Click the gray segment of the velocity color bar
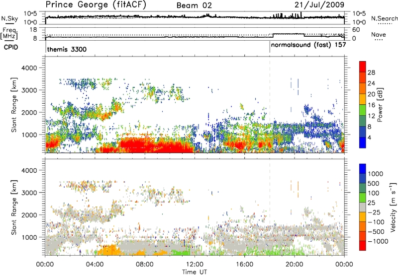Image resolution: width=398 pixels, height=275 pixels. point(363,207)
